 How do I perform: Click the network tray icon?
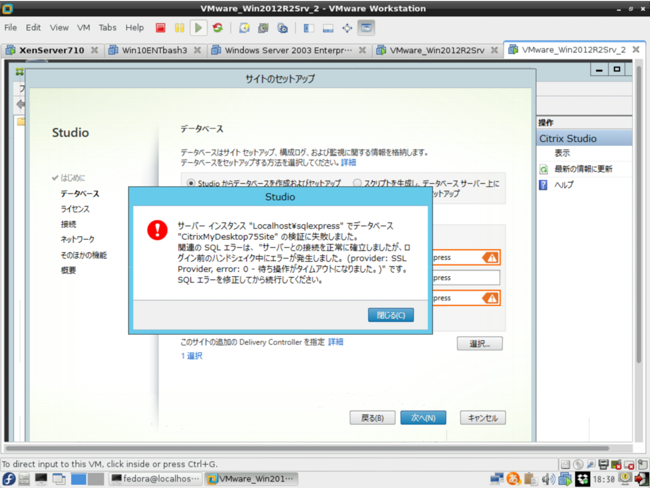[496, 479]
